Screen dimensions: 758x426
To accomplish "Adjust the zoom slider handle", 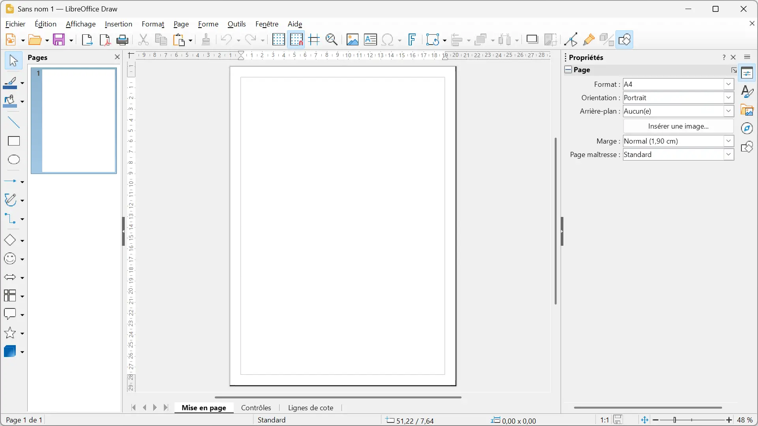I will (x=675, y=420).
